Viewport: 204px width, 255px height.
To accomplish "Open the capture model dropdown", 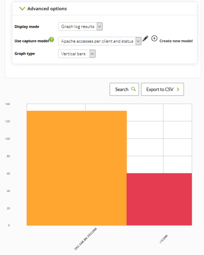I will coord(100,41).
